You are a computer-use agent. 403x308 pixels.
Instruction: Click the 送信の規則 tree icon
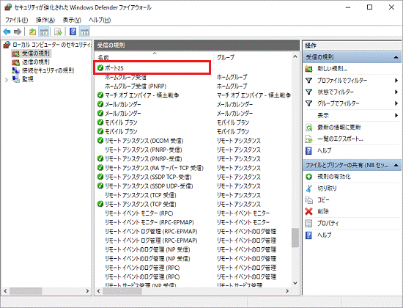click(x=15, y=62)
